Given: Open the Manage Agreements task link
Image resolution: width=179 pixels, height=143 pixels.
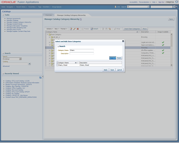Looking at the screenshot, I should pos(13,19).
